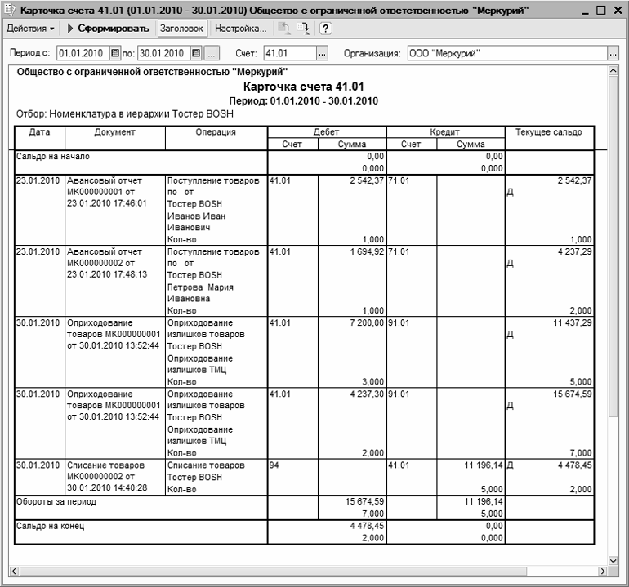This screenshot has width=629, height=587.
Task: Open calendar picker for end date
Action: click(x=196, y=53)
